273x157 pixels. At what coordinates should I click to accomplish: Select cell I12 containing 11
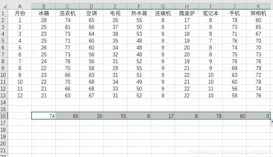tap(211, 88)
